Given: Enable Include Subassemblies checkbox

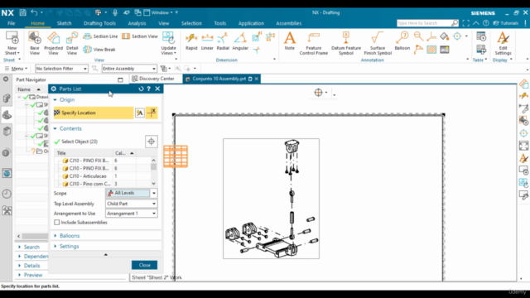Looking at the screenshot, I should (x=57, y=223).
